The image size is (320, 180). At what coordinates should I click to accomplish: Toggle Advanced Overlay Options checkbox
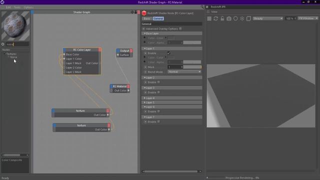[180, 29]
